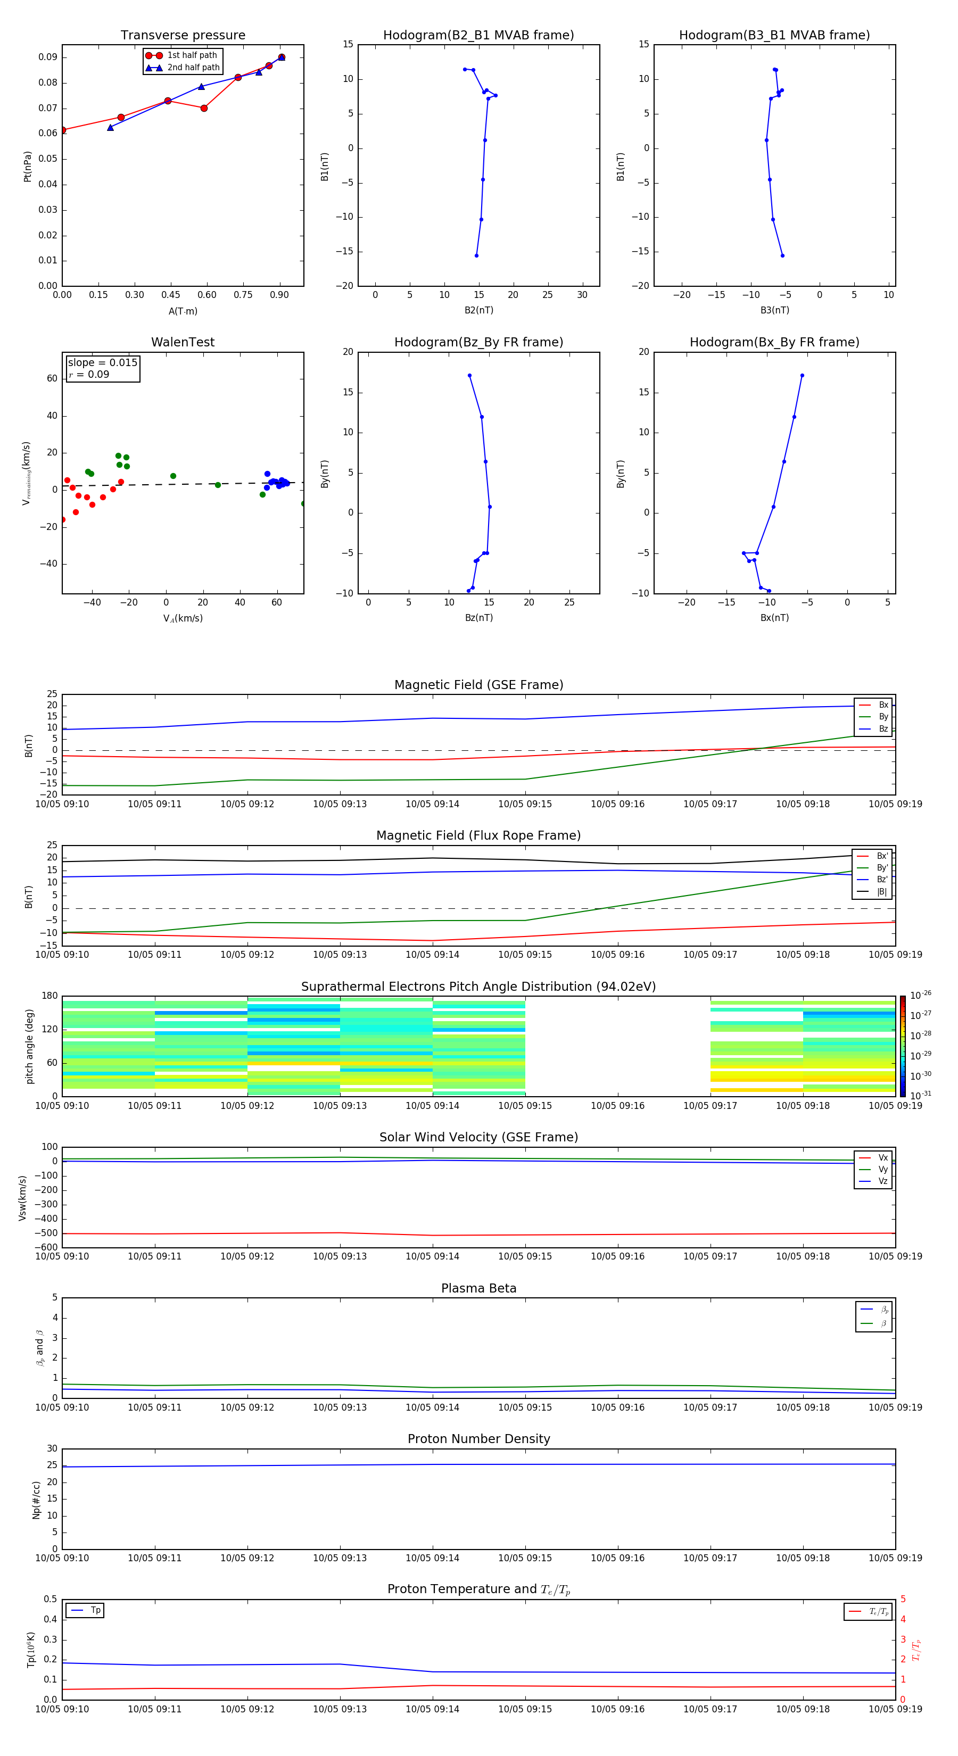Click 'Bx' in GSE magnetic field legend
The image size is (958, 1756).
[x=883, y=705]
